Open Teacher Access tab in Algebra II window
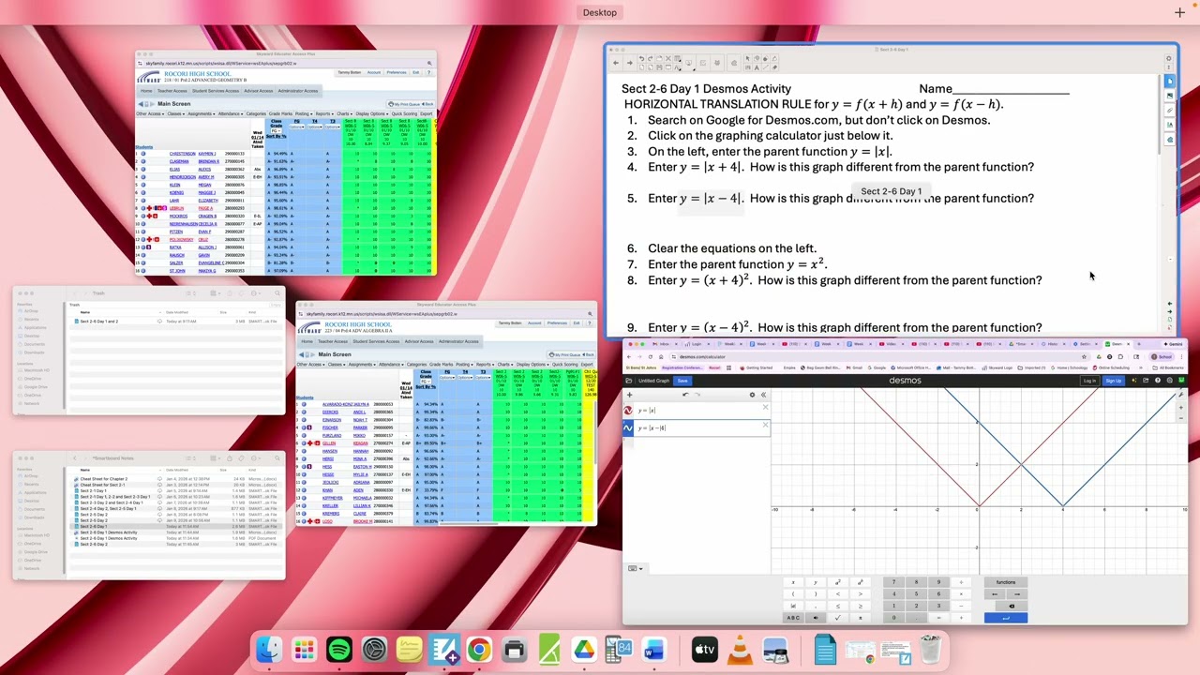Screen dimensions: 1200x675 (333, 341)
